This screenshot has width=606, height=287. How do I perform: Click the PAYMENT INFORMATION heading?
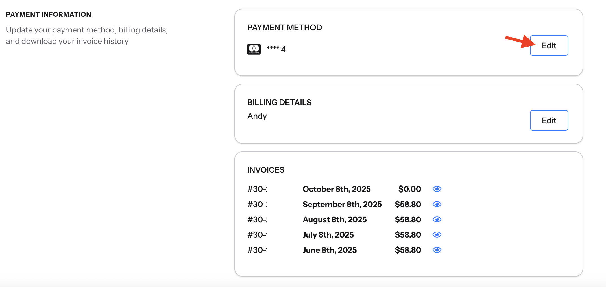coord(49,14)
